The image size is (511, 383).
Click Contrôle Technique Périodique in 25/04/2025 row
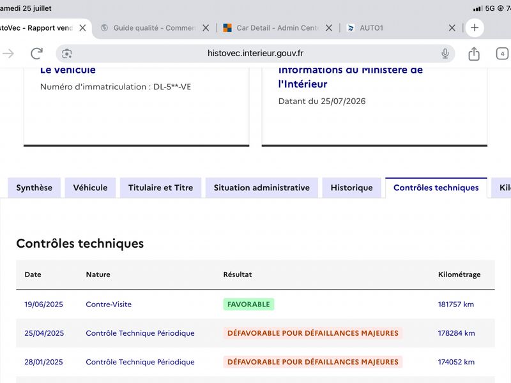pyautogui.click(x=140, y=333)
